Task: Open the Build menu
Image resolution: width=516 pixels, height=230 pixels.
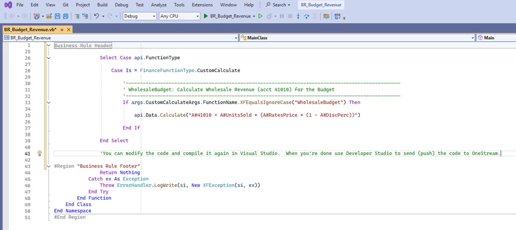Action: (x=102, y=5)
